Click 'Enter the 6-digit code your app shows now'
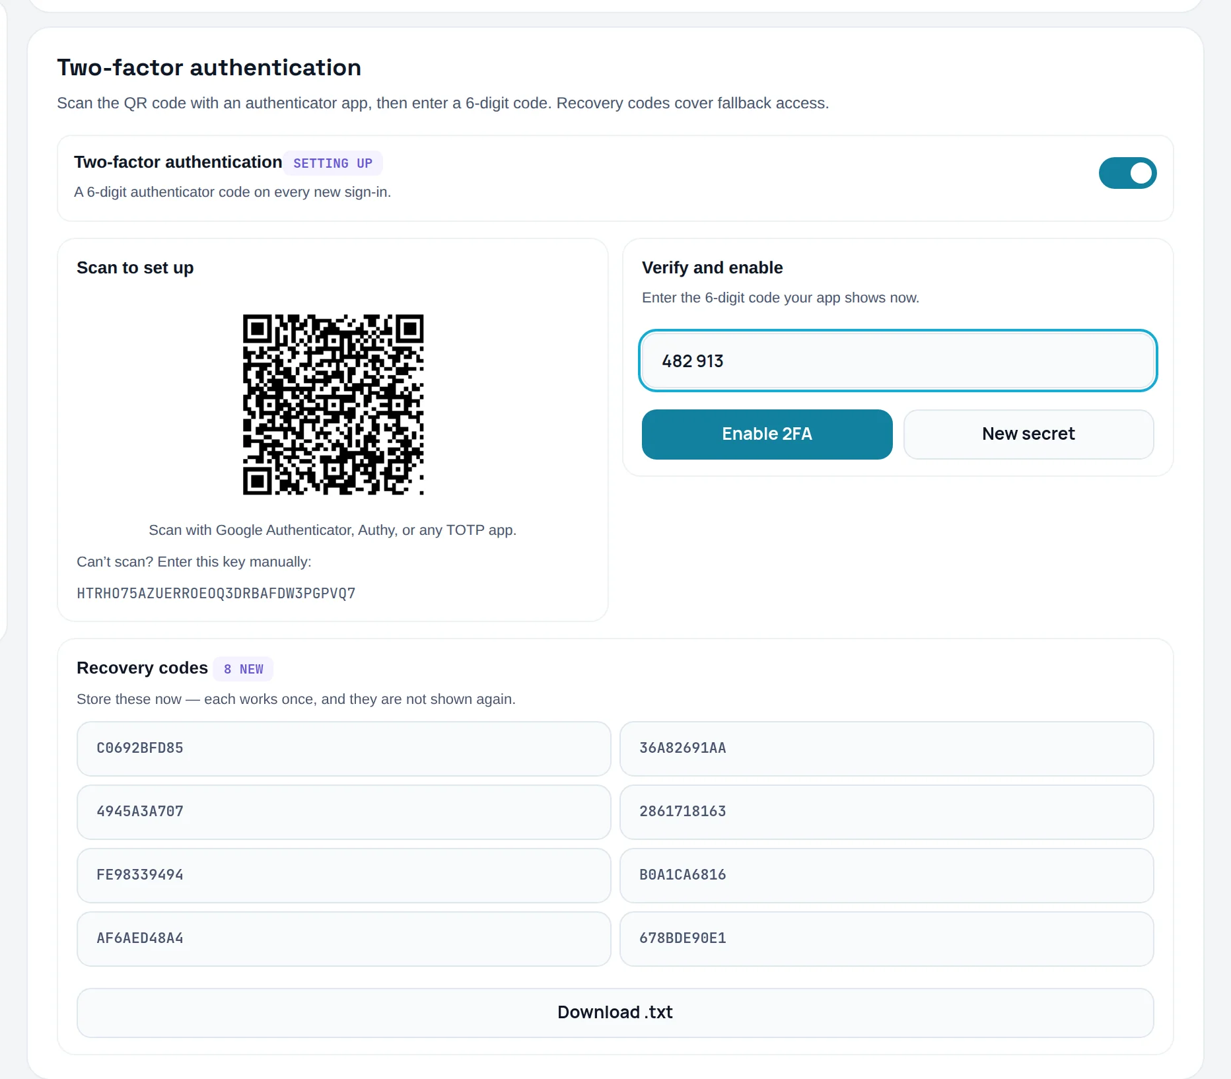 780,298
